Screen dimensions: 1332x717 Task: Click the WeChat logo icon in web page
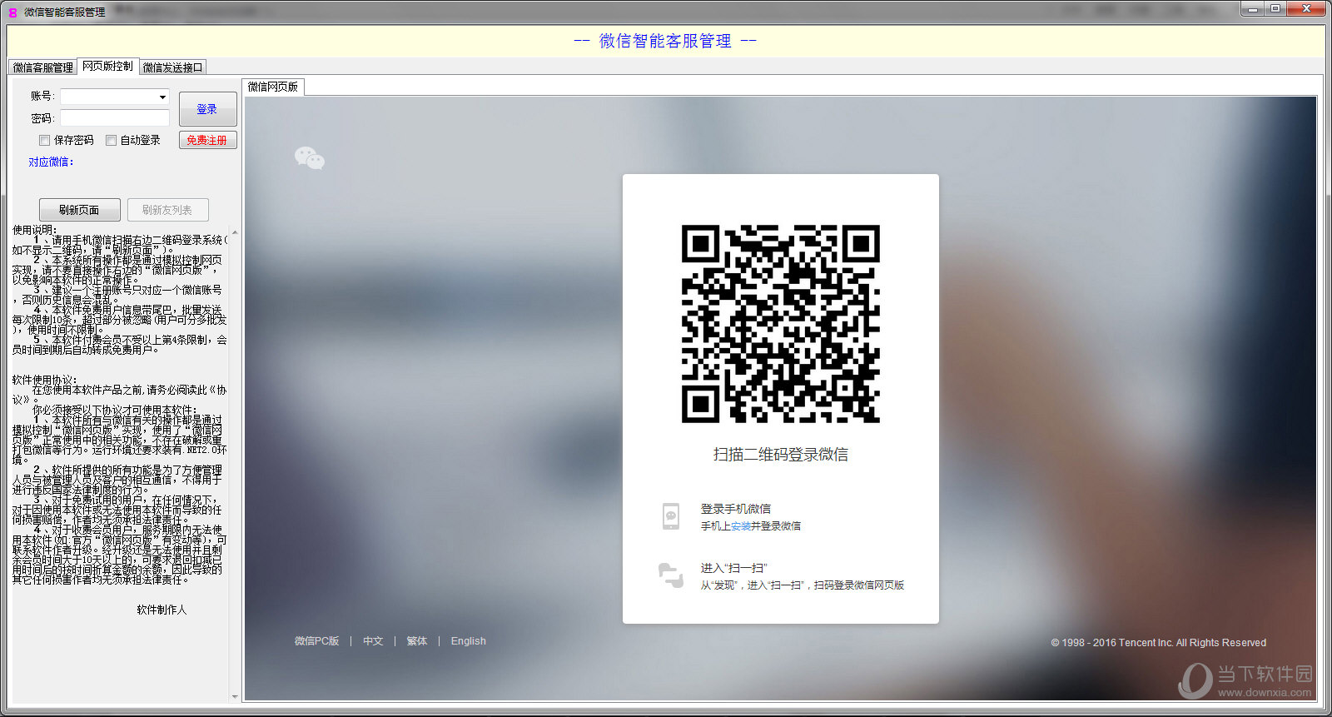[310, 158]
